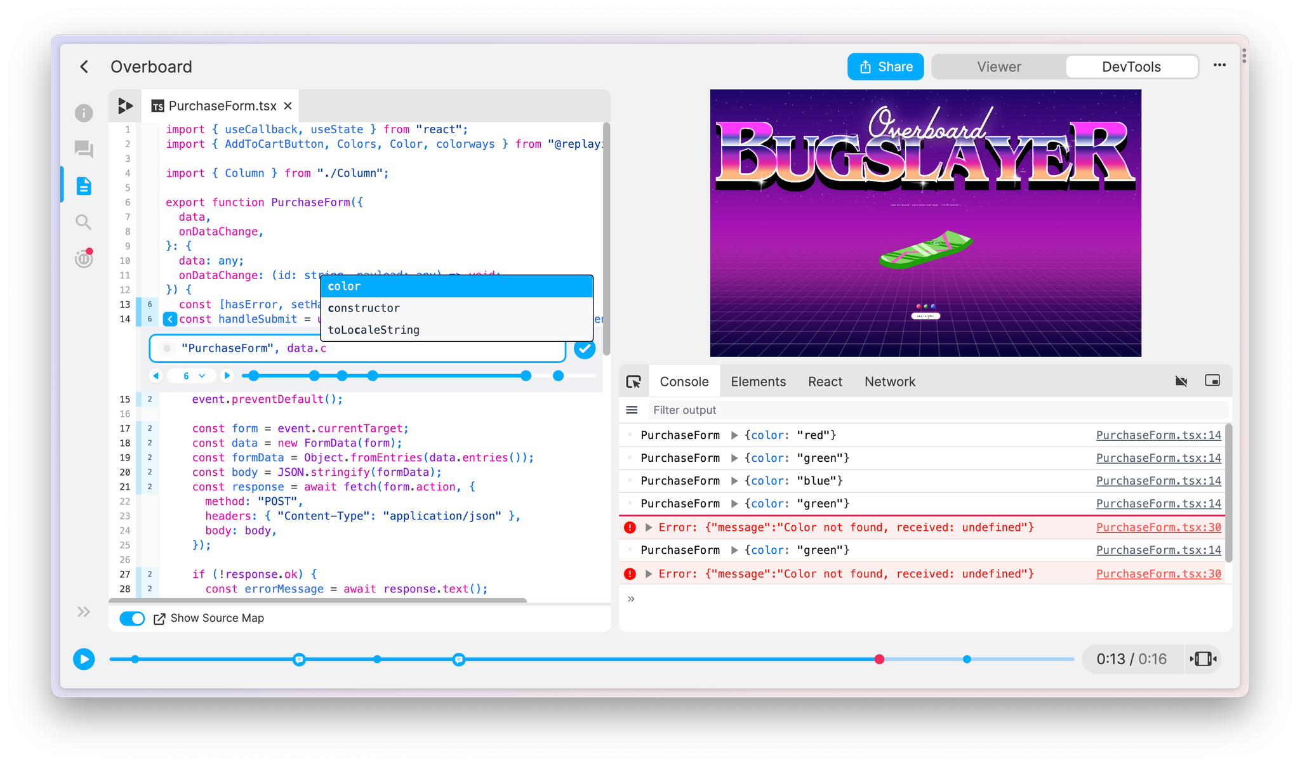Viewport: 1300px width, 765px height.
Task: Open the Console tab
Action: pyautogui.click(x=684, y=382)
